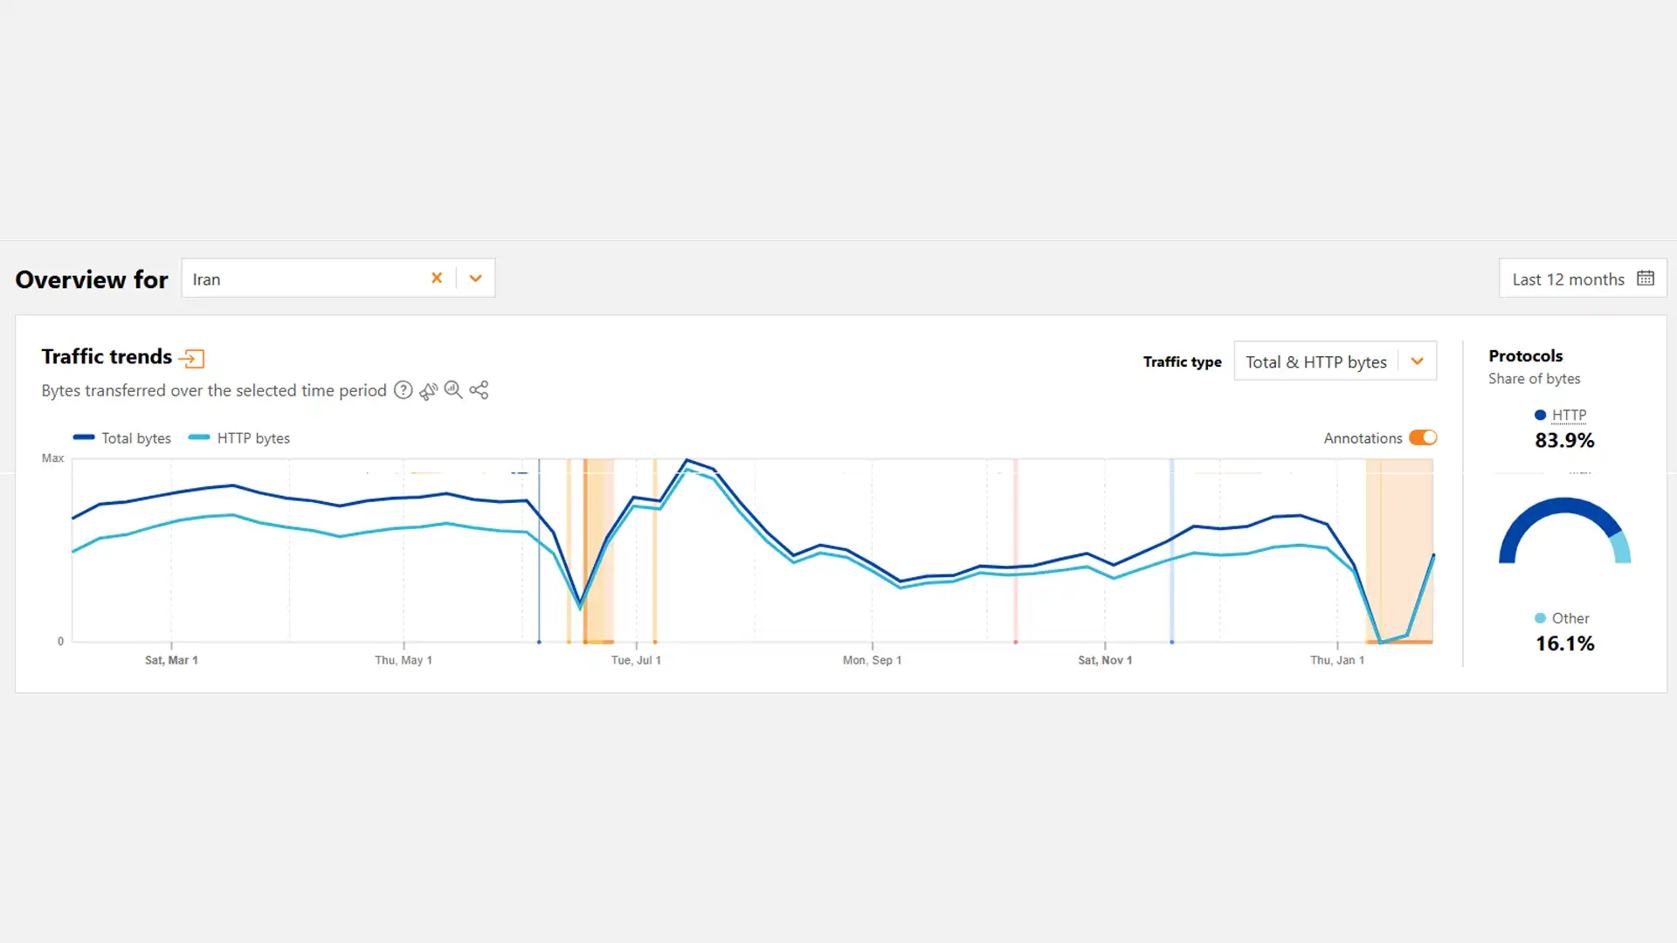Click the Total & HTTP bytes option

[1315, 361]
